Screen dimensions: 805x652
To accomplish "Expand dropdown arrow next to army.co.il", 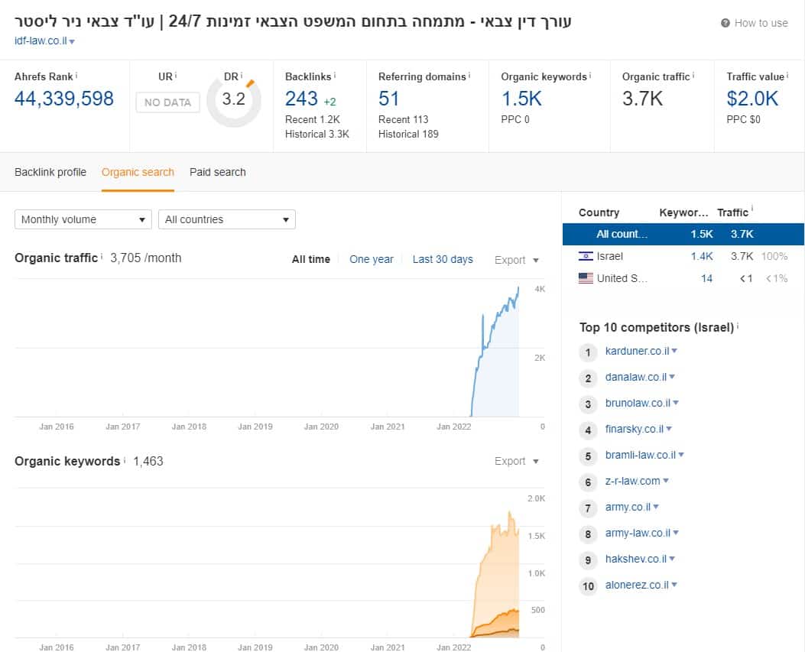I will pos(656,507).
